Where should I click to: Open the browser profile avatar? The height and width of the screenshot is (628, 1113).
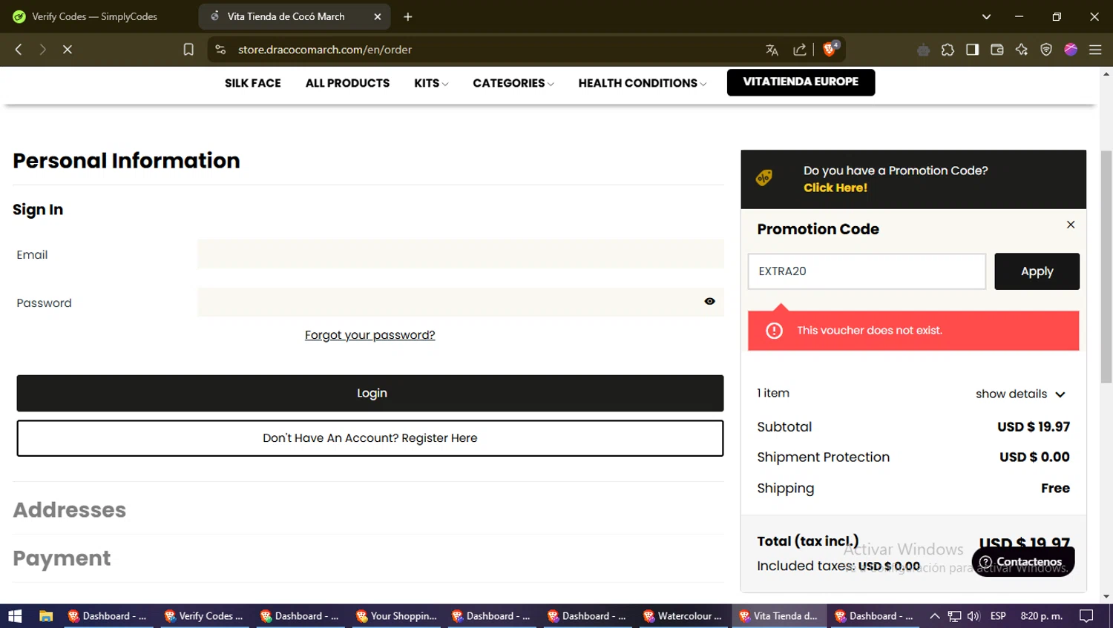point(1071,50)
